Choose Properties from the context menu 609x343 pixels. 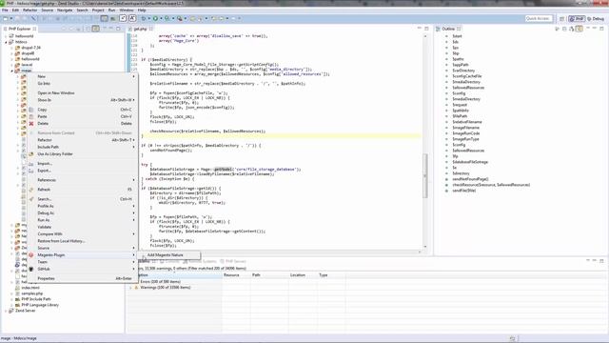83,278
